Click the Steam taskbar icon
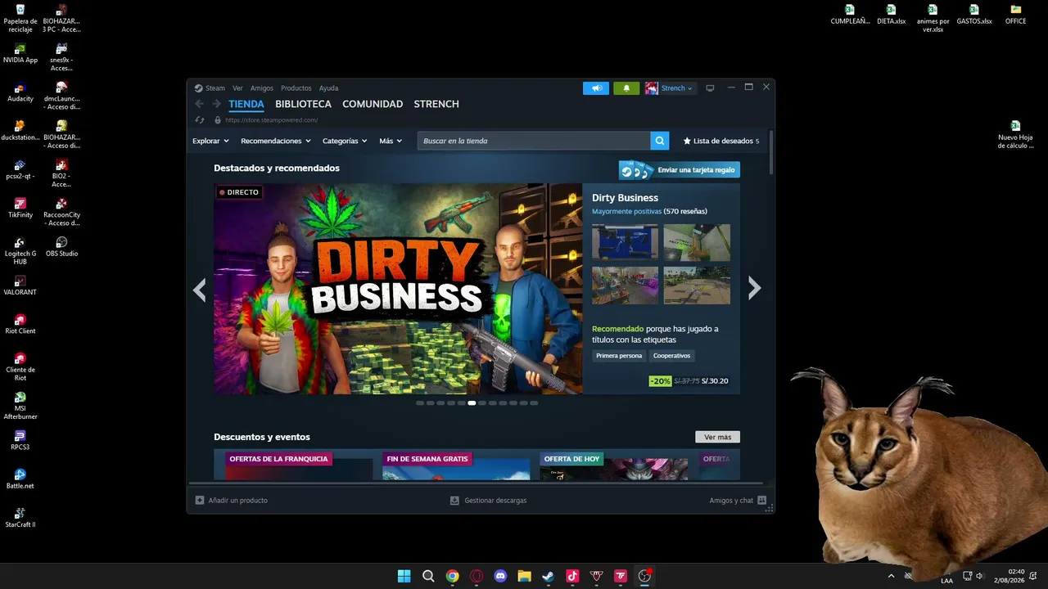 tap(548, 576)
